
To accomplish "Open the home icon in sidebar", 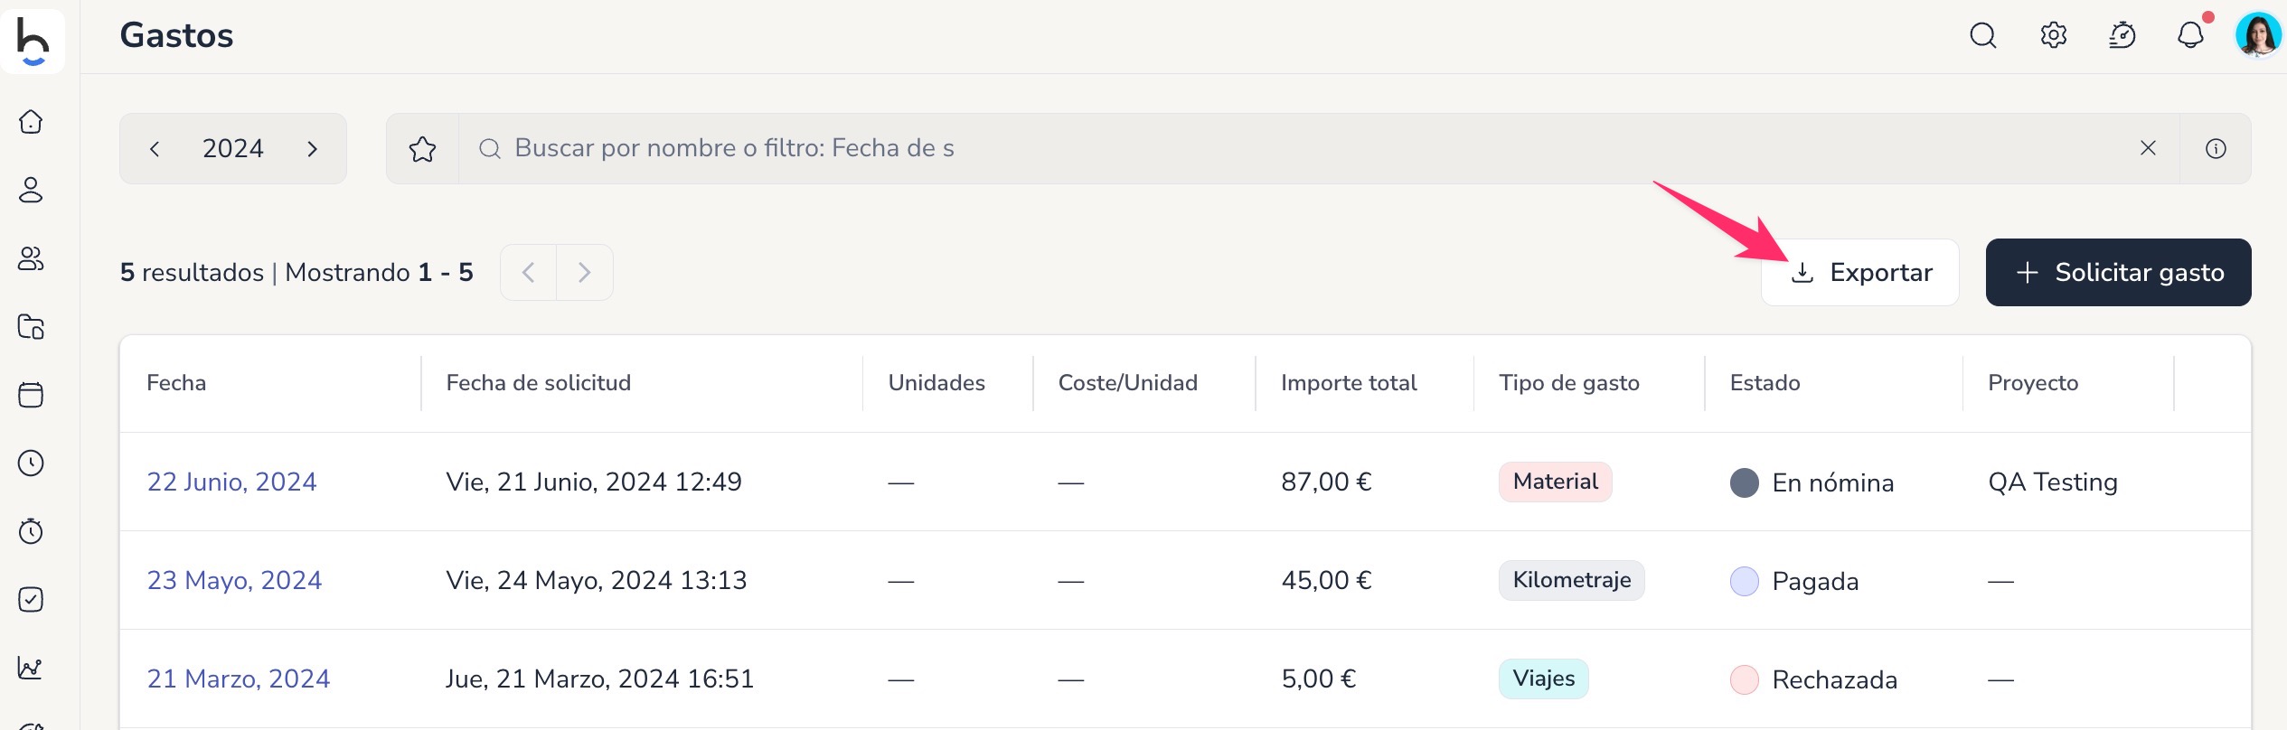I will coord(31,122).
